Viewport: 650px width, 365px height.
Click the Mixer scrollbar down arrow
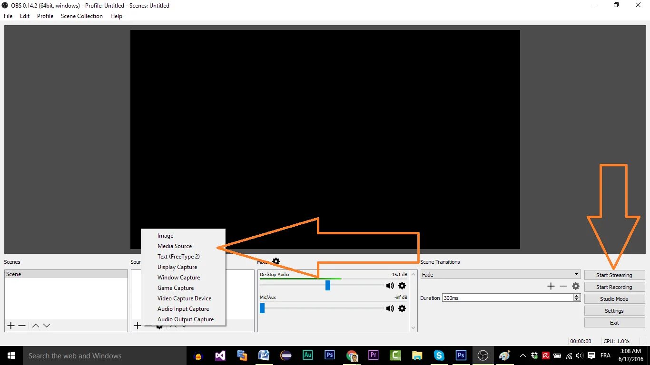(x=413, y=328)
